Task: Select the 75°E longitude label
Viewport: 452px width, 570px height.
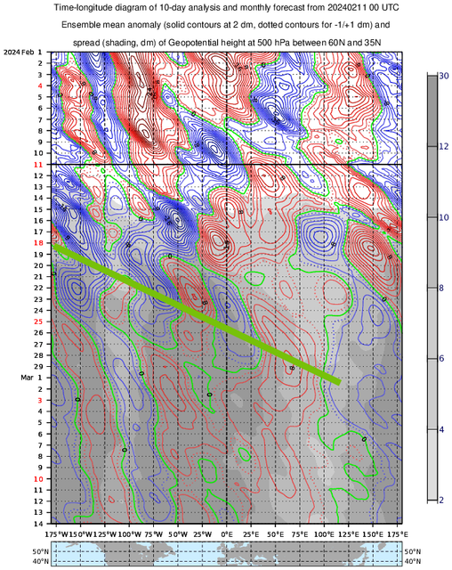Action: [x=300, y=534]
